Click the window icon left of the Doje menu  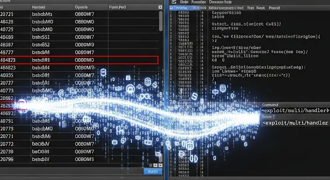[x=174, y=2]
